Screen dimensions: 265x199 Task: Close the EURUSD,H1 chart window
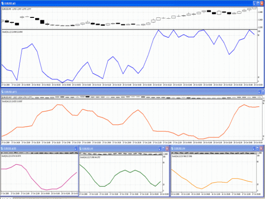point(167,149)
